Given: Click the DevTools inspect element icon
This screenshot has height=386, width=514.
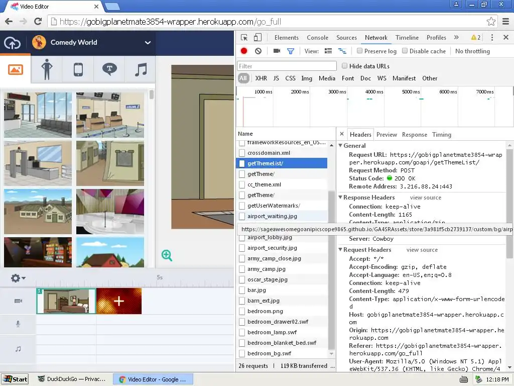Looking at the screenshot, I should tap(244, 37).
